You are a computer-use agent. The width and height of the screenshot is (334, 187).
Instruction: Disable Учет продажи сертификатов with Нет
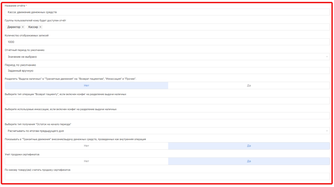click(86, 161)
